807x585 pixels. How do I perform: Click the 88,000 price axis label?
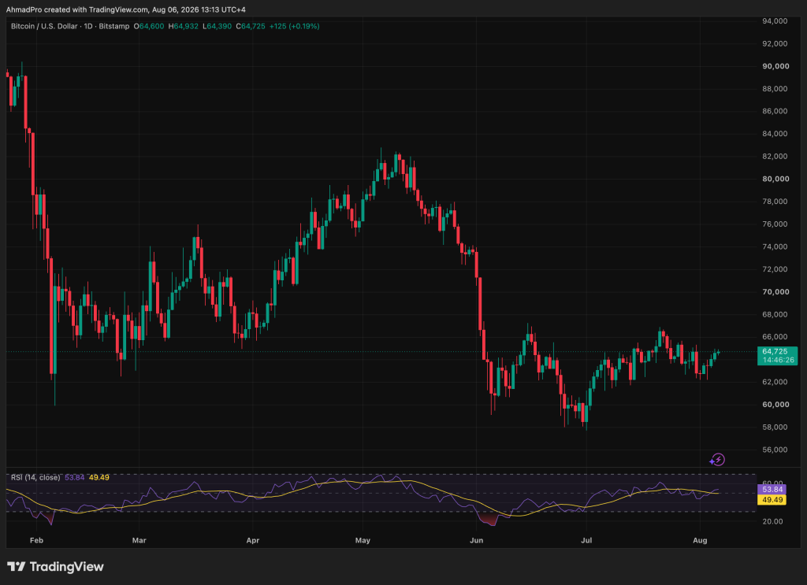click(x=775, y=89)
